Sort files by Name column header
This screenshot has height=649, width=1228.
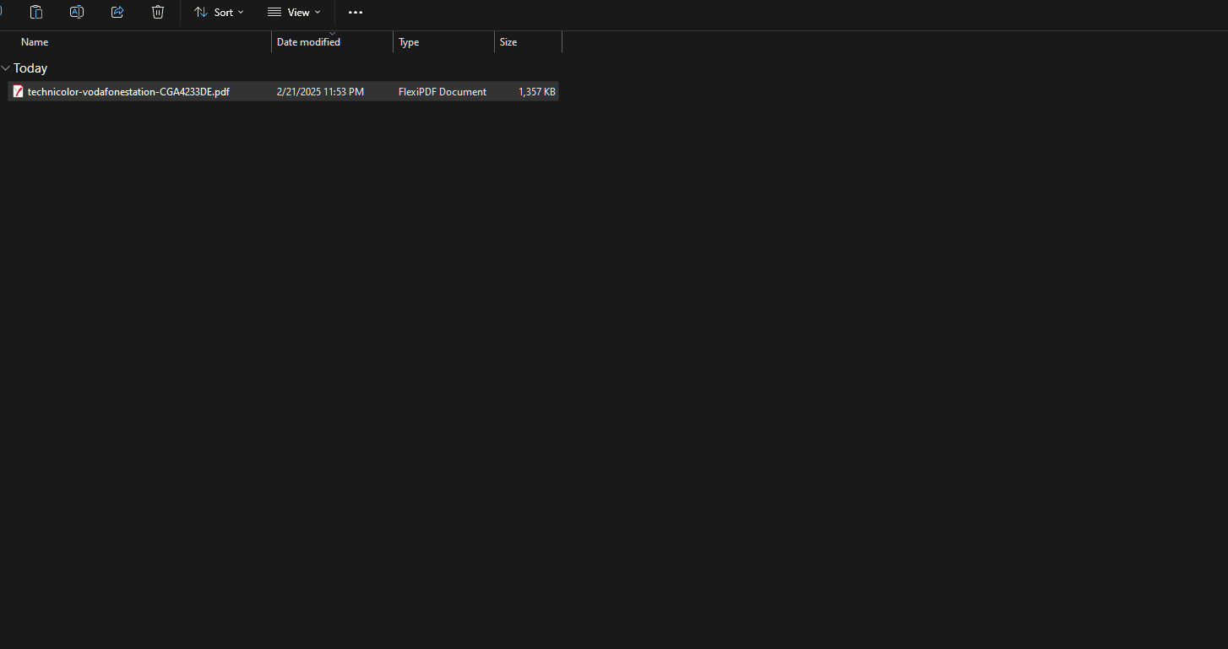(x=35, y=42)
